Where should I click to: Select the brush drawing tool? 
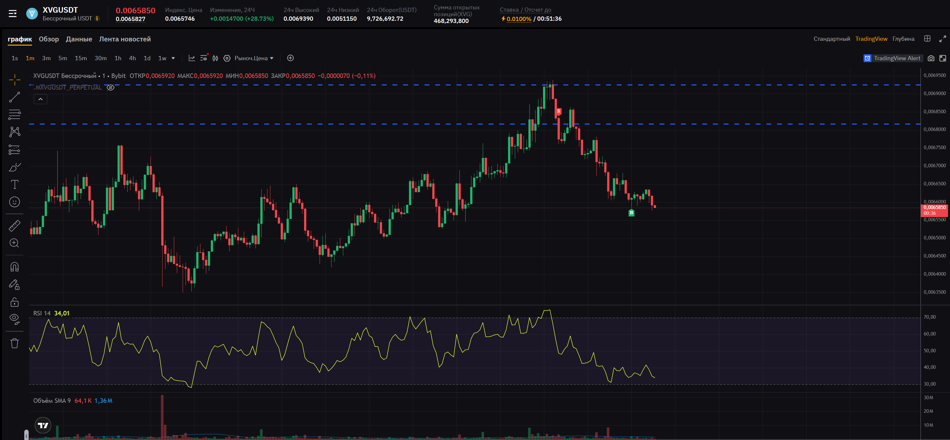point(14,167)
